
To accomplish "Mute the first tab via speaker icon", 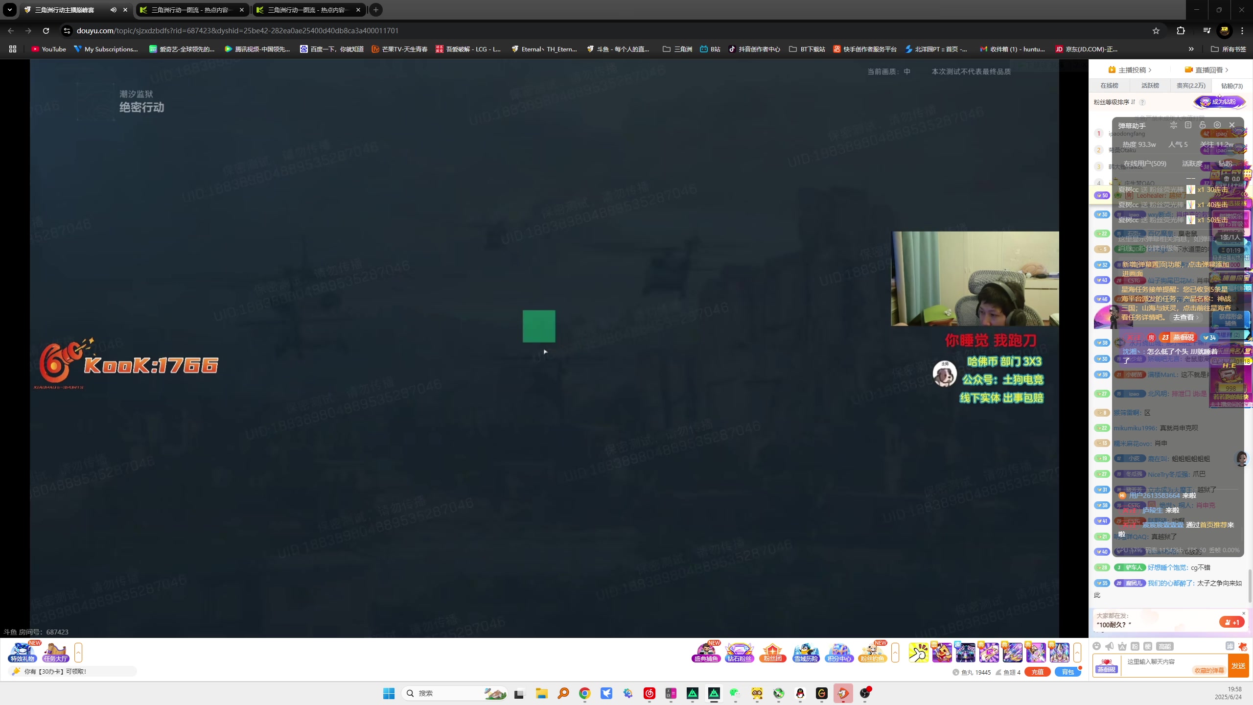I will point(114,10).
